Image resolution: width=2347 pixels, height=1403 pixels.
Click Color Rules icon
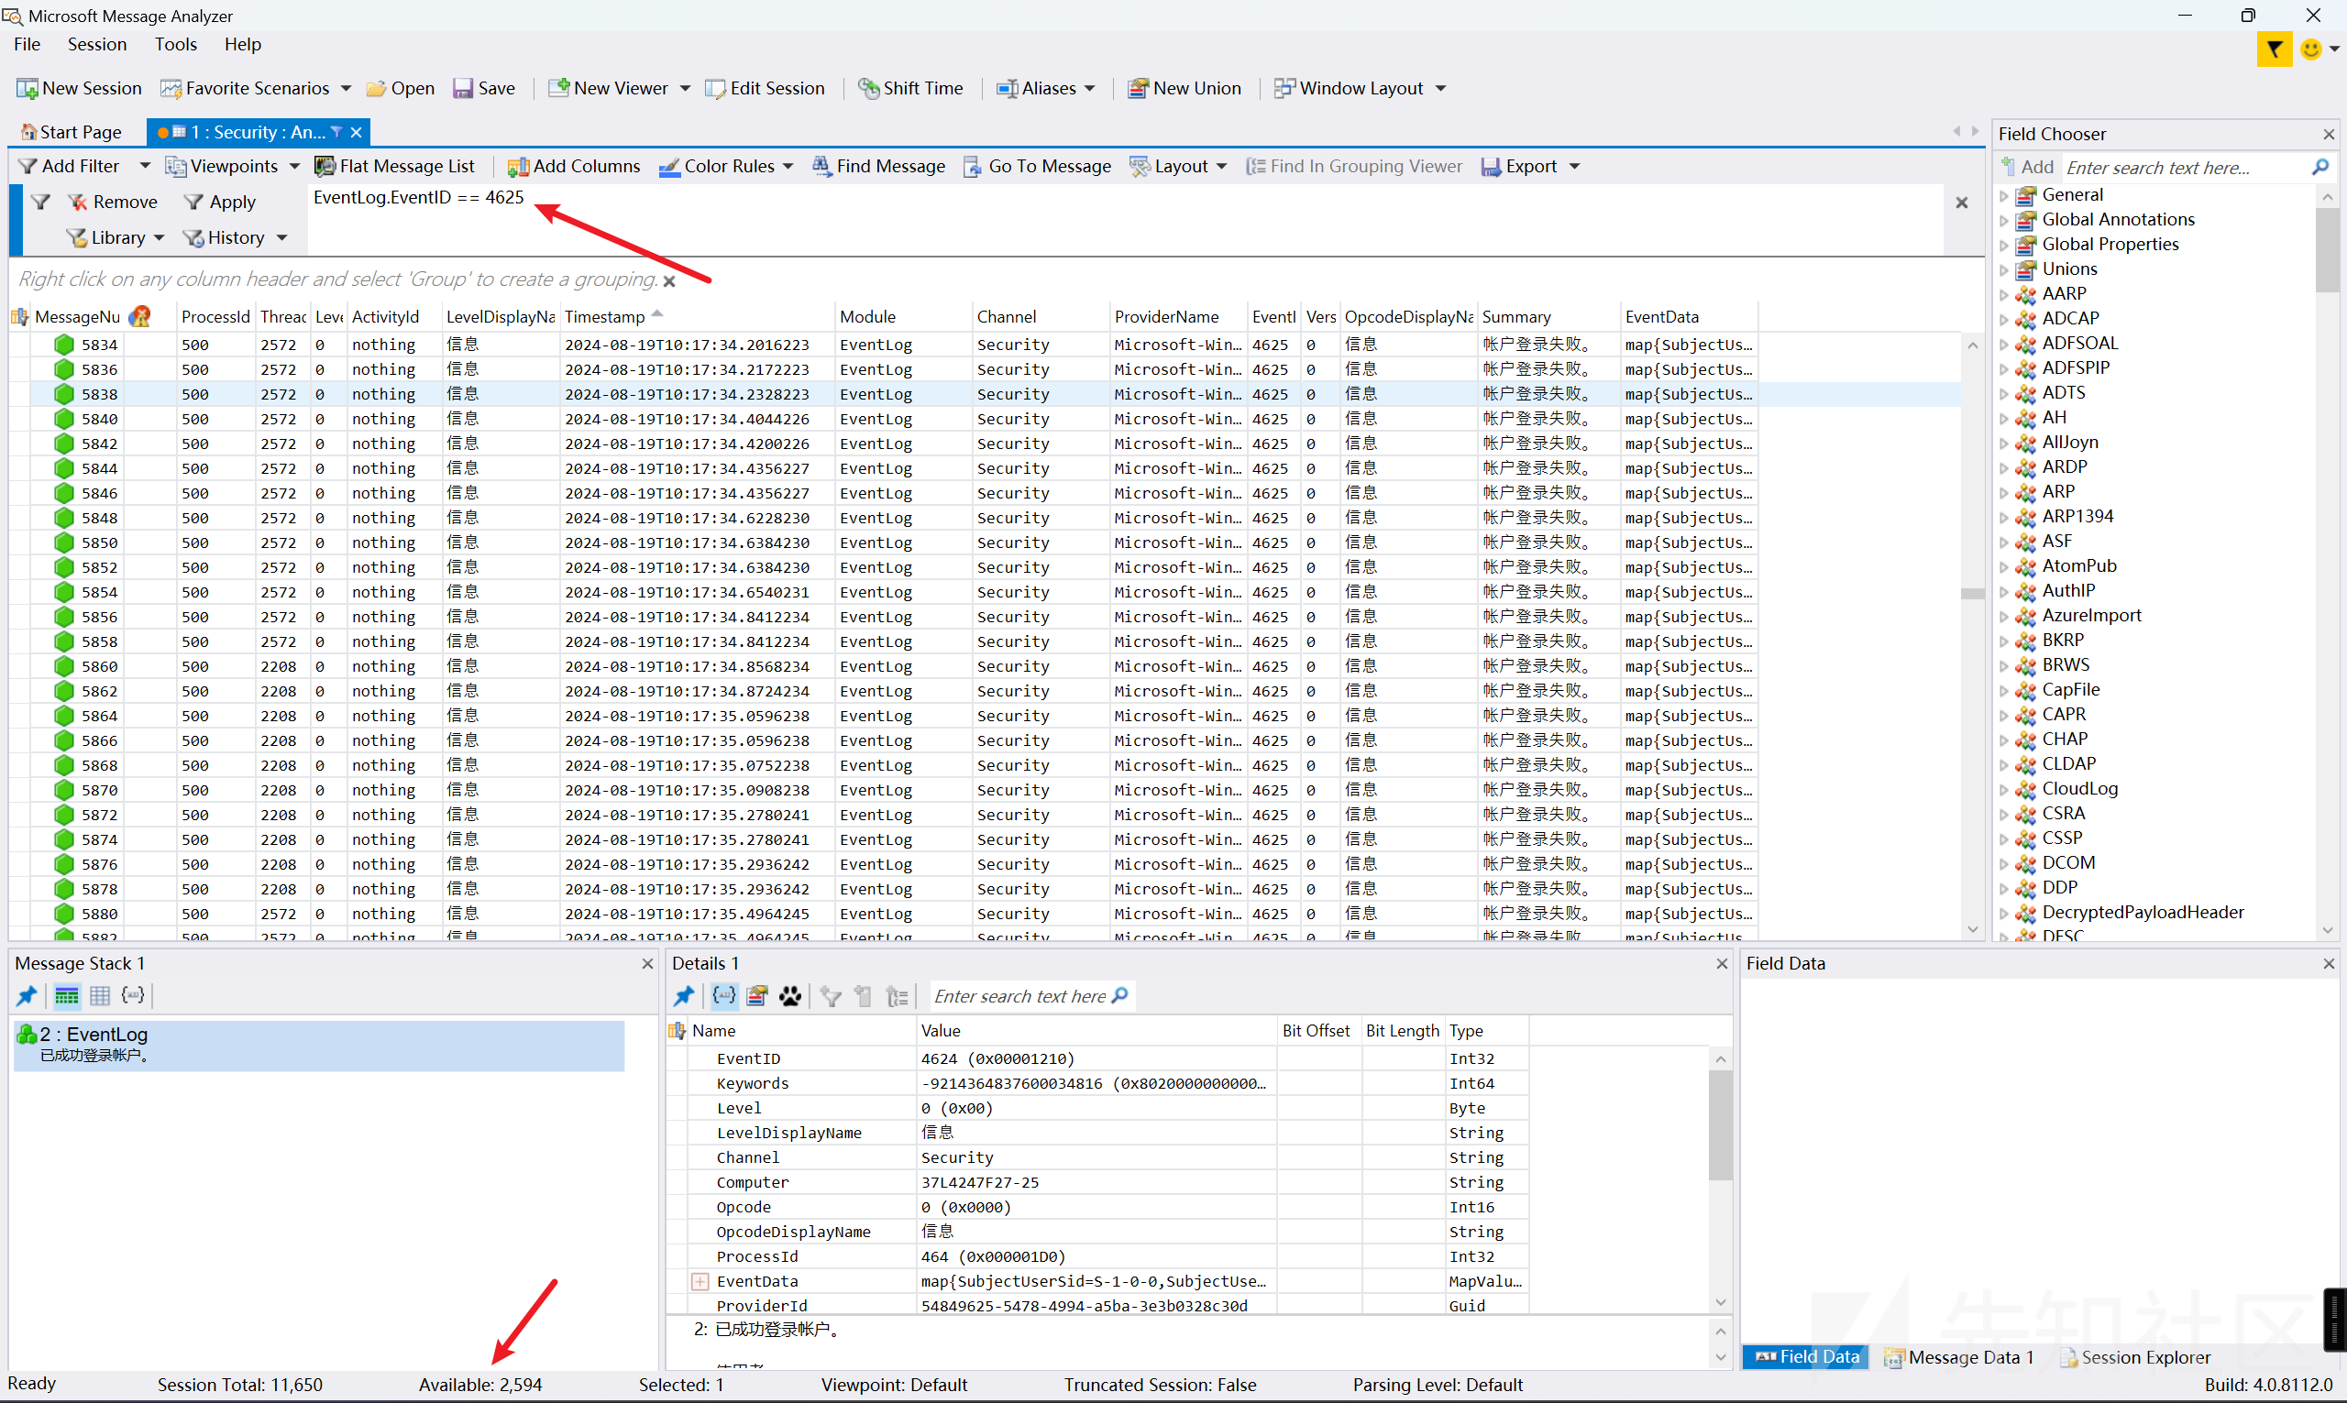669,167
